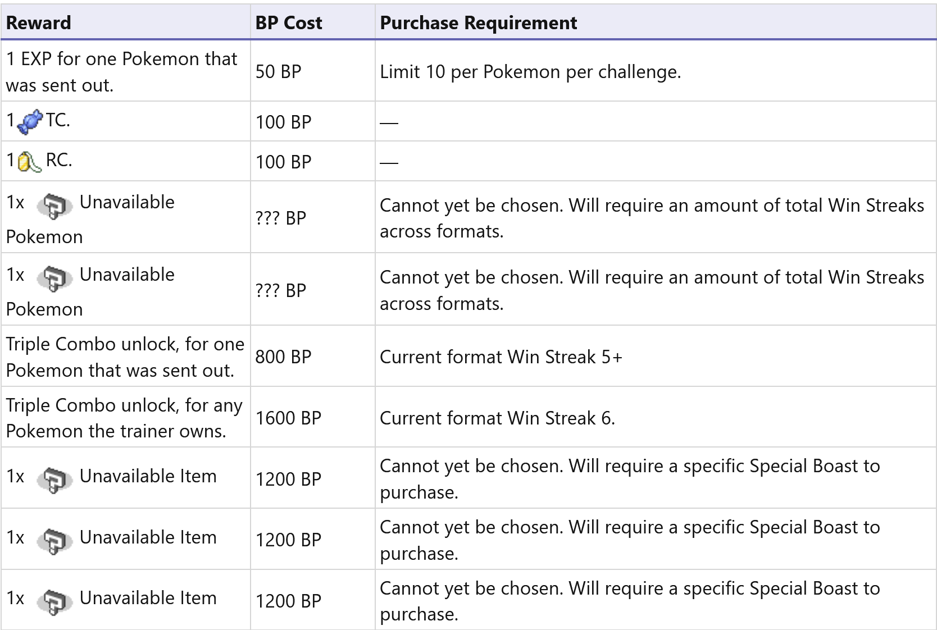Click the 1600 BP cost cell
This screenshot has height=630, width=937.
point(288,418)
